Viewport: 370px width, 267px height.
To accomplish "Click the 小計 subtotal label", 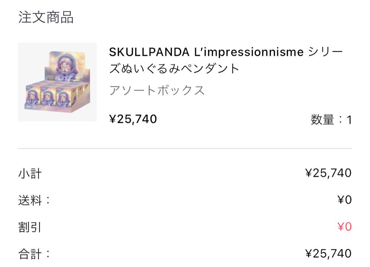I will 30,174.
